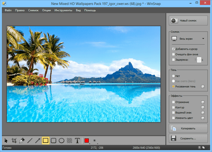Select the Arrow line tool

pyautogui.click(x=38, y=140)
